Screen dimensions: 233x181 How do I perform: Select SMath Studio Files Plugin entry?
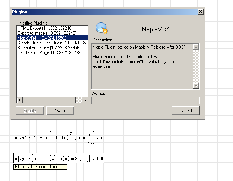click(x=52, y=43)
